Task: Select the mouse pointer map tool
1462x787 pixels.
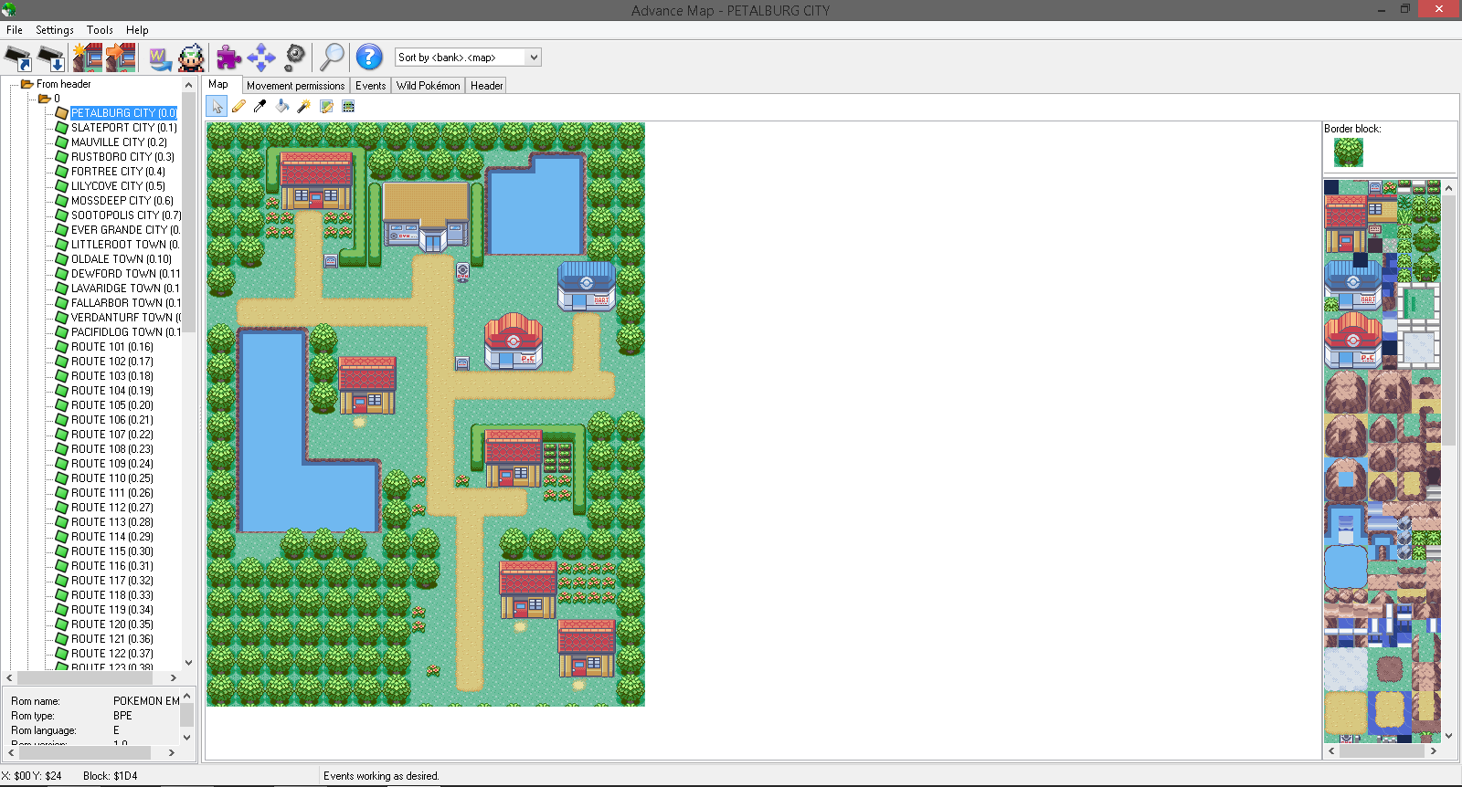Action: click(x=217, y=107)
